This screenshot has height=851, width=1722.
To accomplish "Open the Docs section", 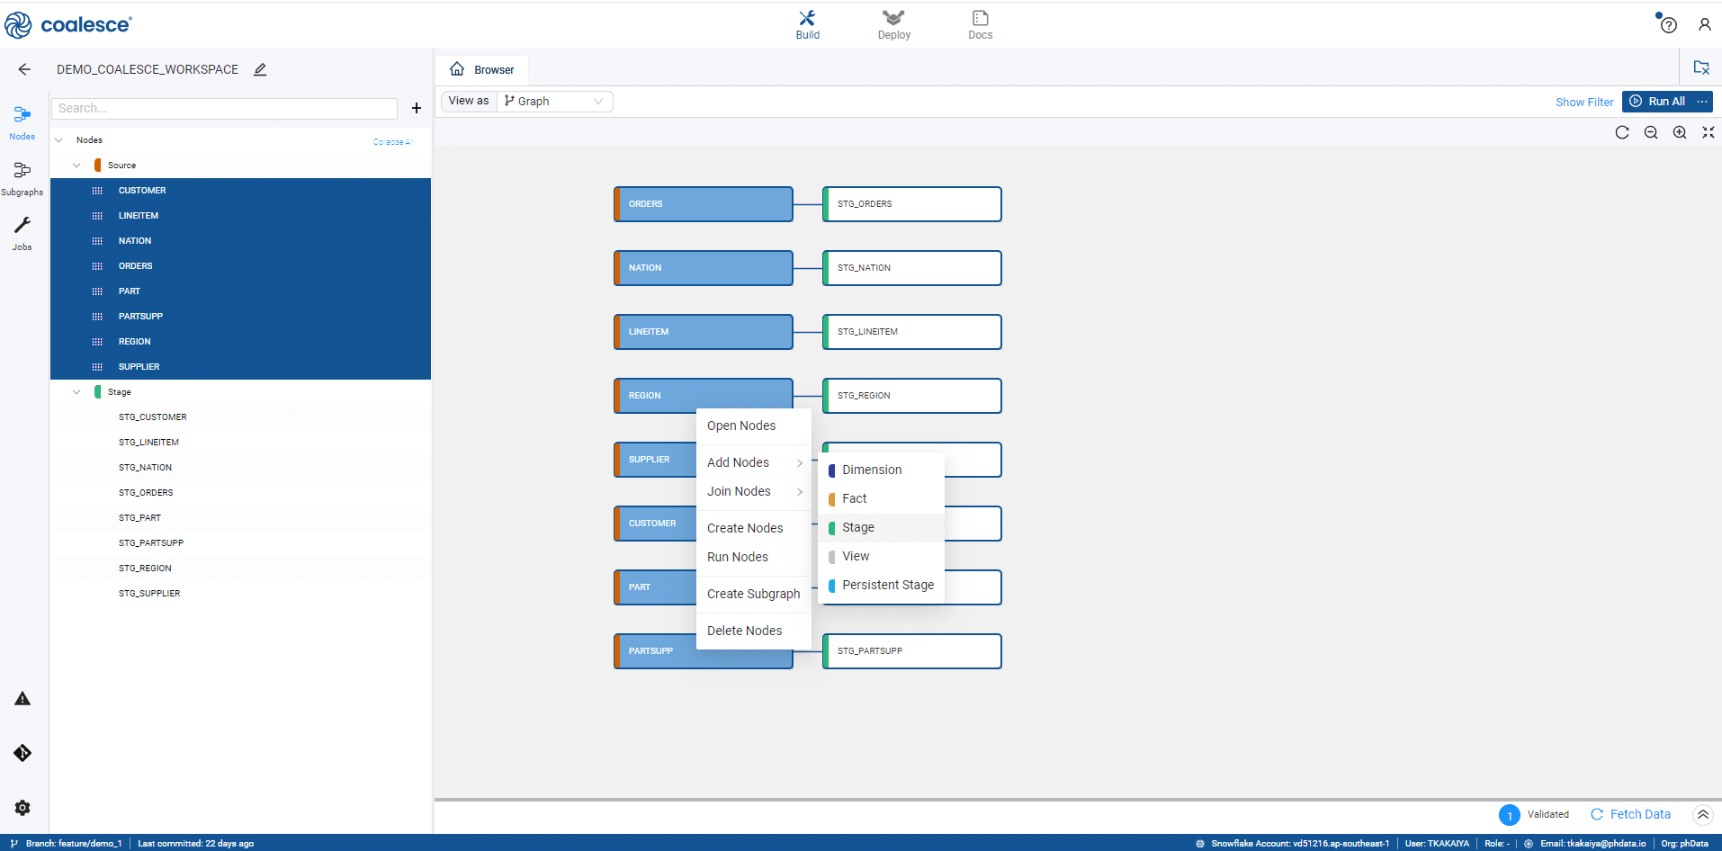I will (980, 25).
